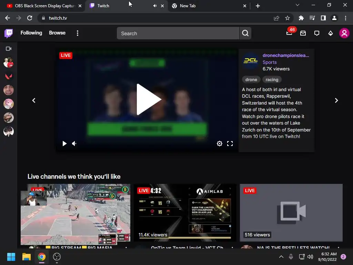The height and width of the screenshot is (265, 353).
Task: Open player settings gear
Action: 220,144
